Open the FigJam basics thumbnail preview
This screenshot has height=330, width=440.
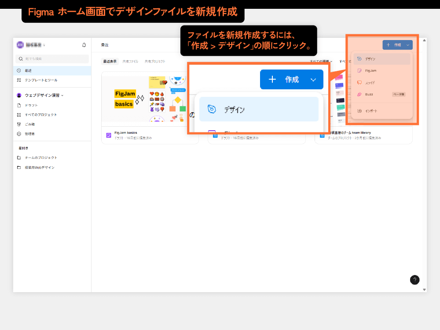144,99
